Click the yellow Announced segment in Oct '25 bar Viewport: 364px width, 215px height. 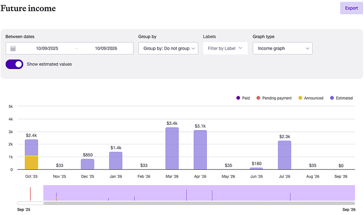click(32, 163)
